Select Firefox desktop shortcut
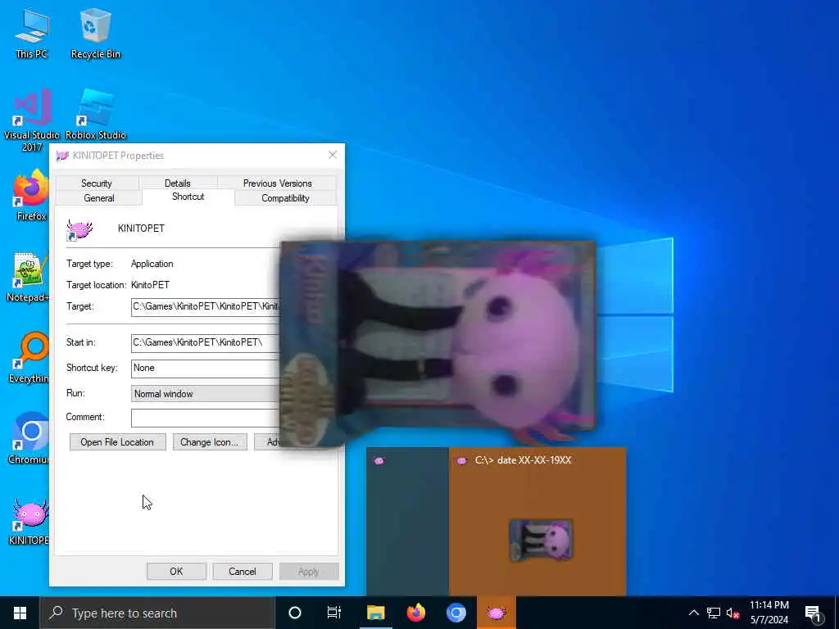This screenshot has height=629, width=839. (x=31, y=195)
